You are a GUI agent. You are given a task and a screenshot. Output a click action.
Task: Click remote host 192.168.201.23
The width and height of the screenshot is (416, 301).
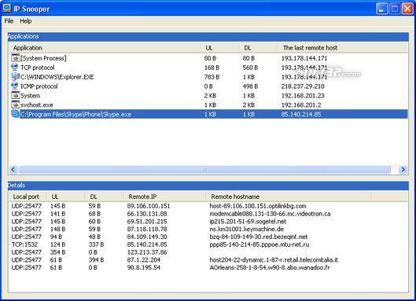303,95
